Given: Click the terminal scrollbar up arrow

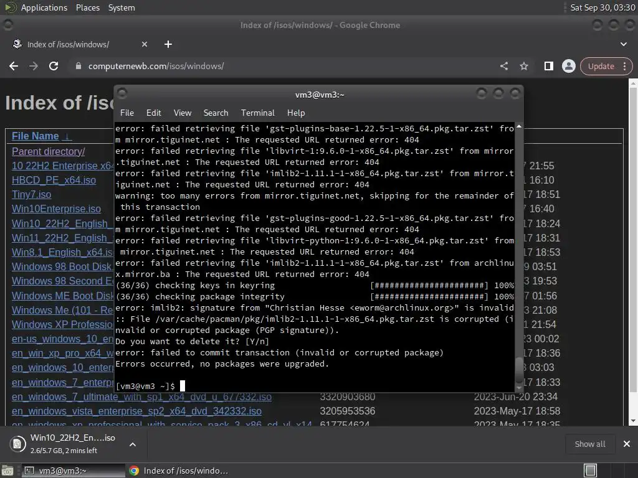Looking at the screenshot, I should (519, 127).
